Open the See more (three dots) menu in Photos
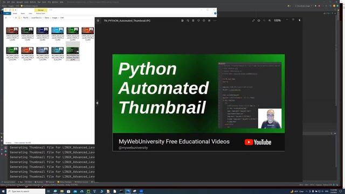345x194 pixels. click(215, 20)
